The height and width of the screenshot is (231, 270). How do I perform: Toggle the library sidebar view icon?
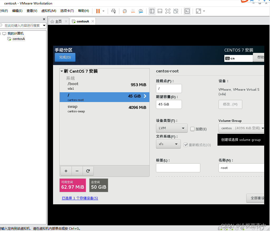coord(152,11)
